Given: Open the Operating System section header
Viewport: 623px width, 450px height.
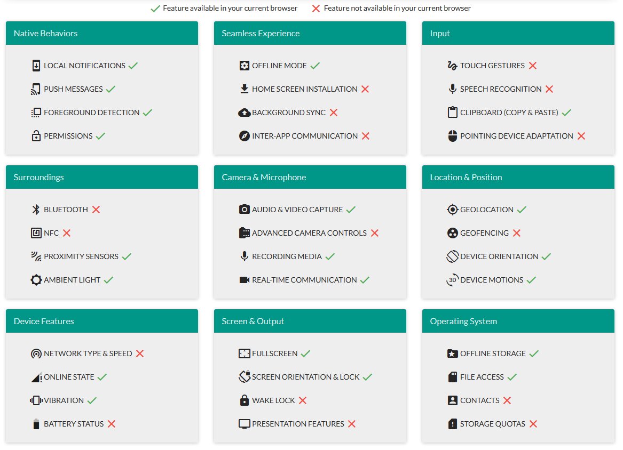Looking at the screenshot, I should tap(518, 321).
